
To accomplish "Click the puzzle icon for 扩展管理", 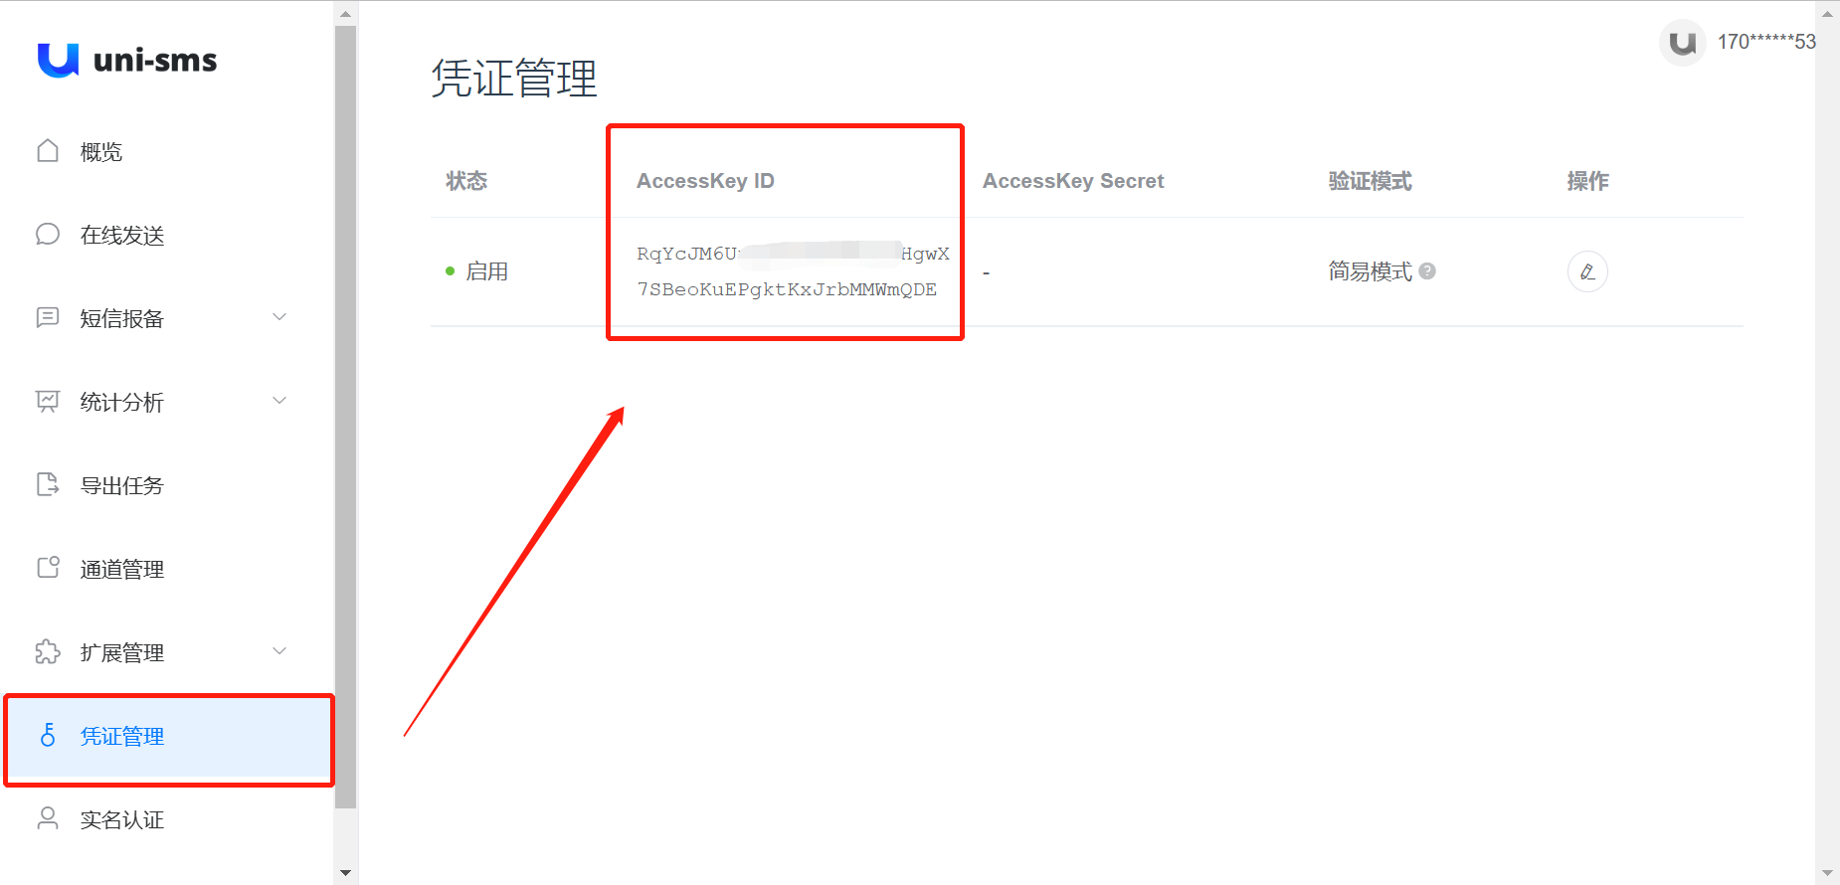I will [x=48, y=651].
